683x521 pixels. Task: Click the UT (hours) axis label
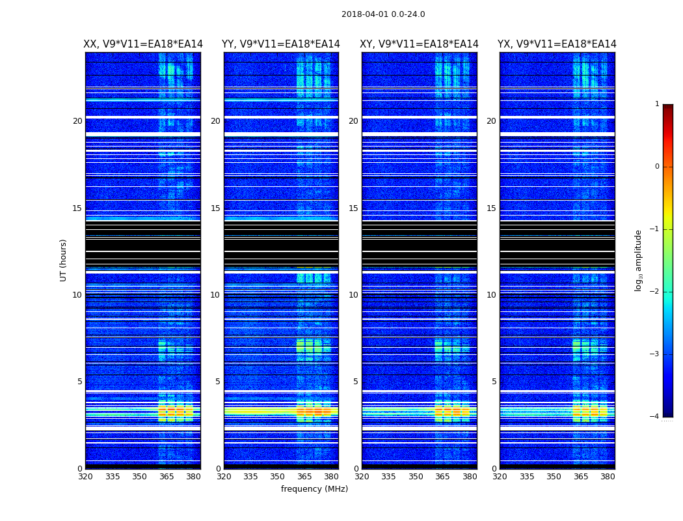pyautogui.click(x=63, y=260)
